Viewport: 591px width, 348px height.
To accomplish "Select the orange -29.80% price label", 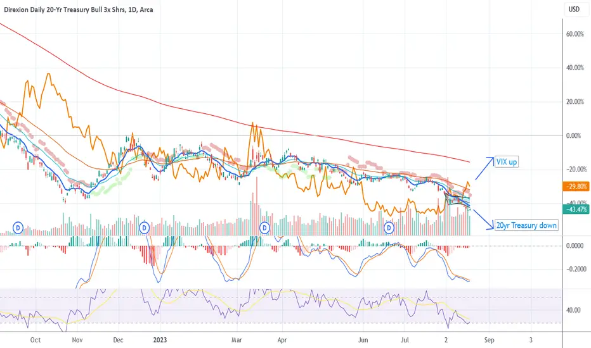I will pyautogui.click(x=576, y=186).
